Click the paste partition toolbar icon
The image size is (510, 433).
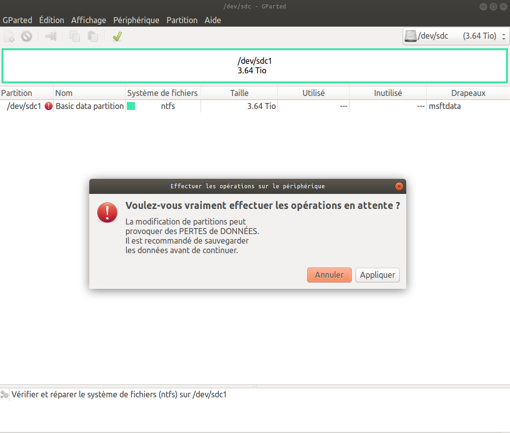pos(93,36)
